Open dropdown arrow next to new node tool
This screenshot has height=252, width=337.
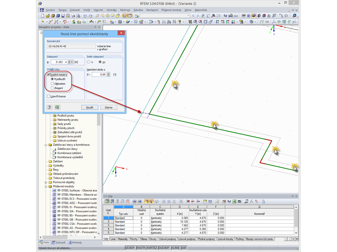47,22
